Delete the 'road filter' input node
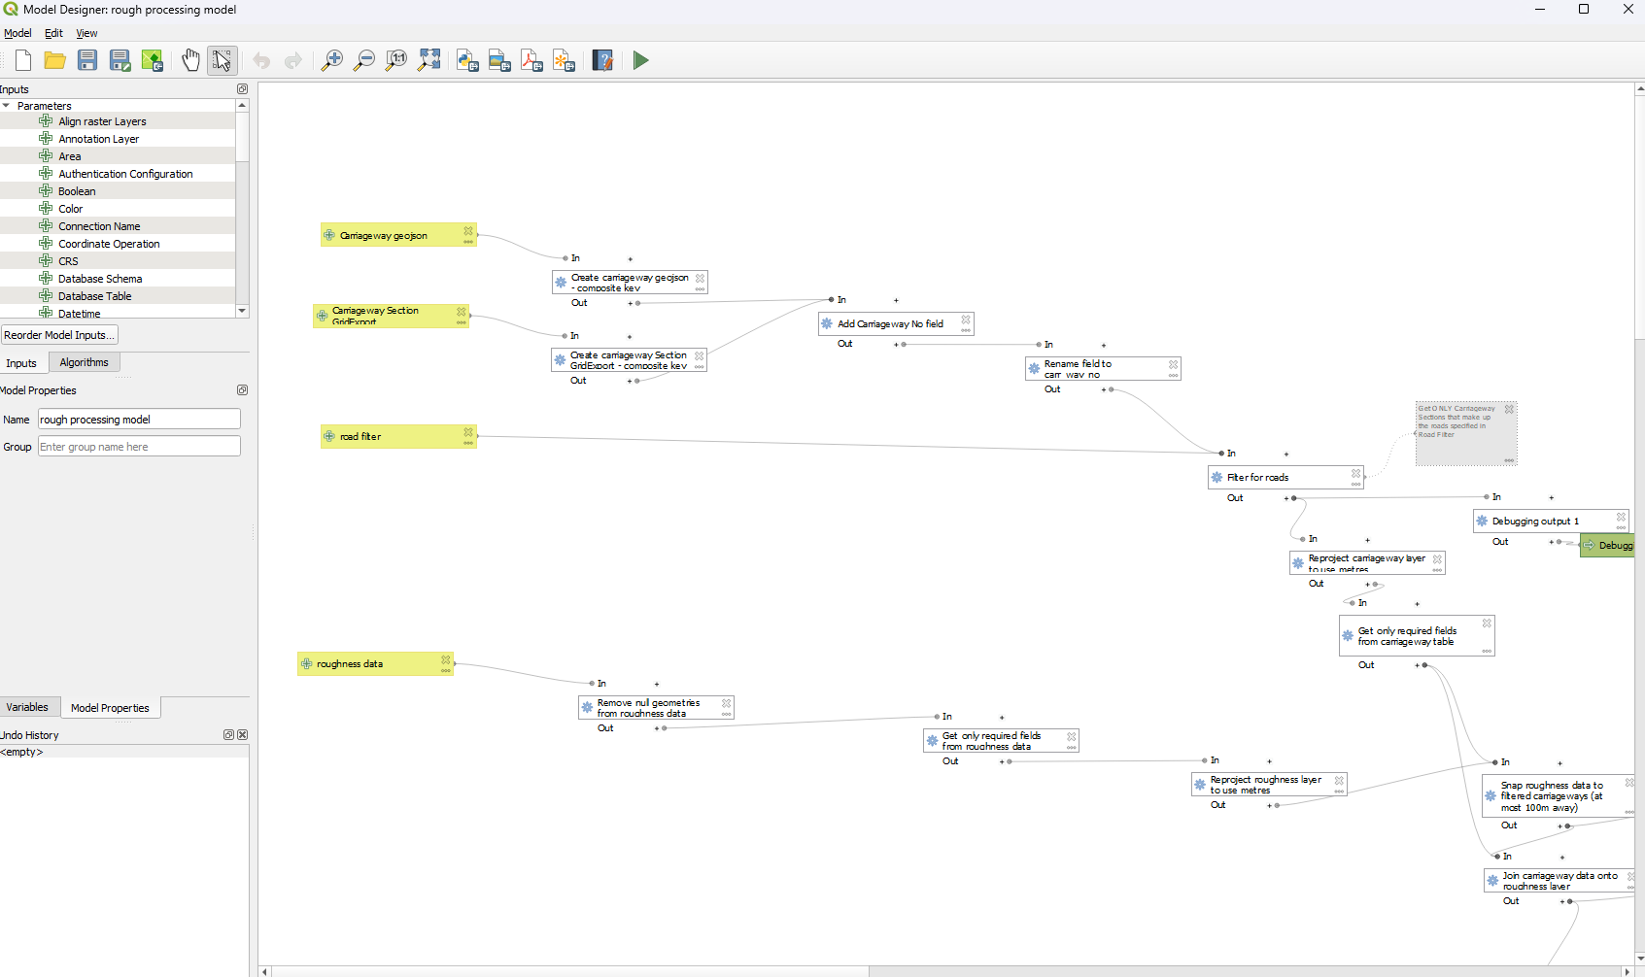1645x977 pixels. click(468, 432)
